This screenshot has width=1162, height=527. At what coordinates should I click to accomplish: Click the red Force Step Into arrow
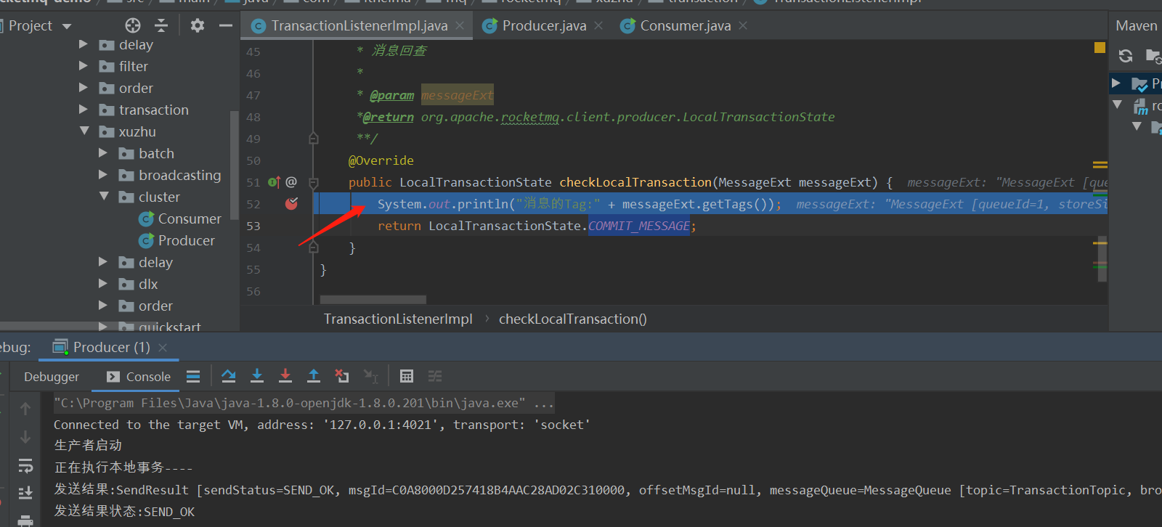coord(285,376)
